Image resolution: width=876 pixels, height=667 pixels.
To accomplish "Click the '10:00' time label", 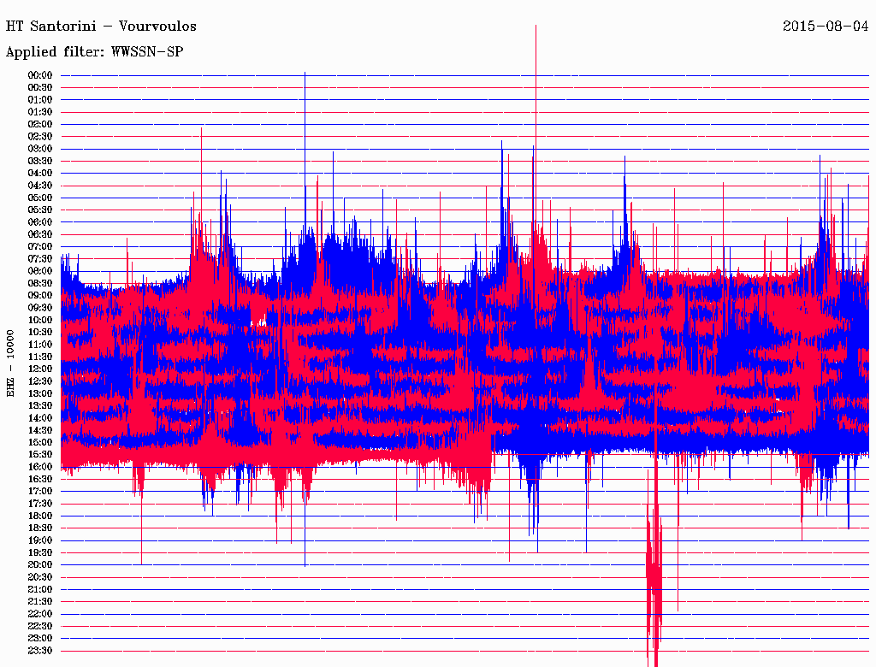I will (40, 320).
